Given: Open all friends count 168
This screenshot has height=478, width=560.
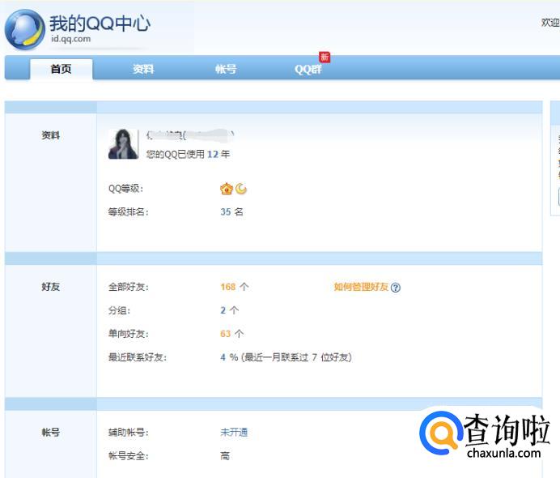Looking at the screenshot, I should [x=228, y=287].
